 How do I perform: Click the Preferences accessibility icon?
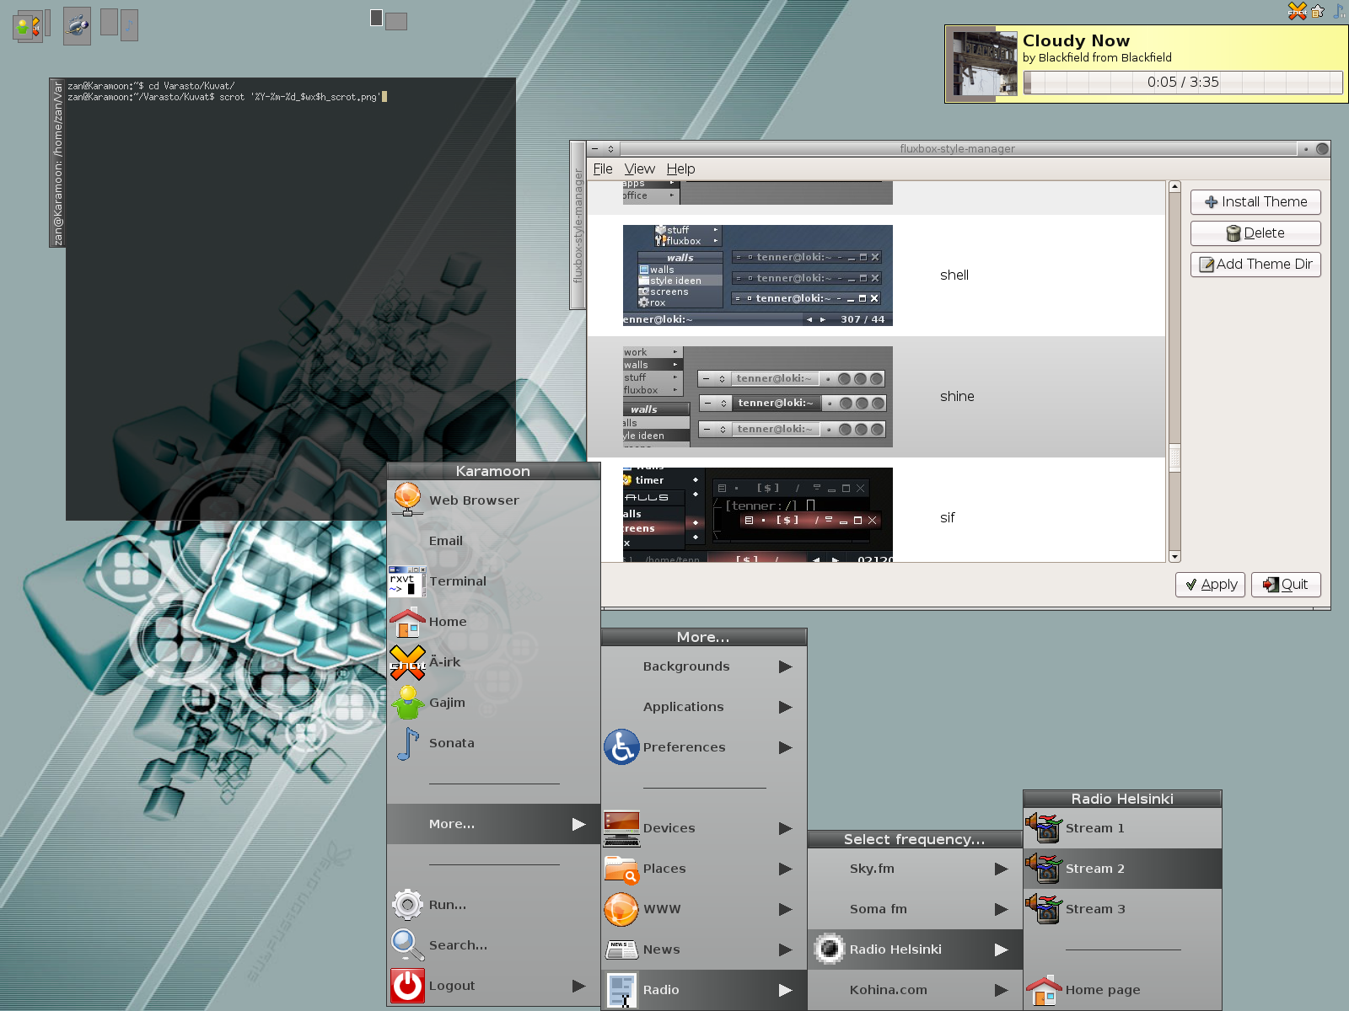pyautogui.click(x=621, y=747)
